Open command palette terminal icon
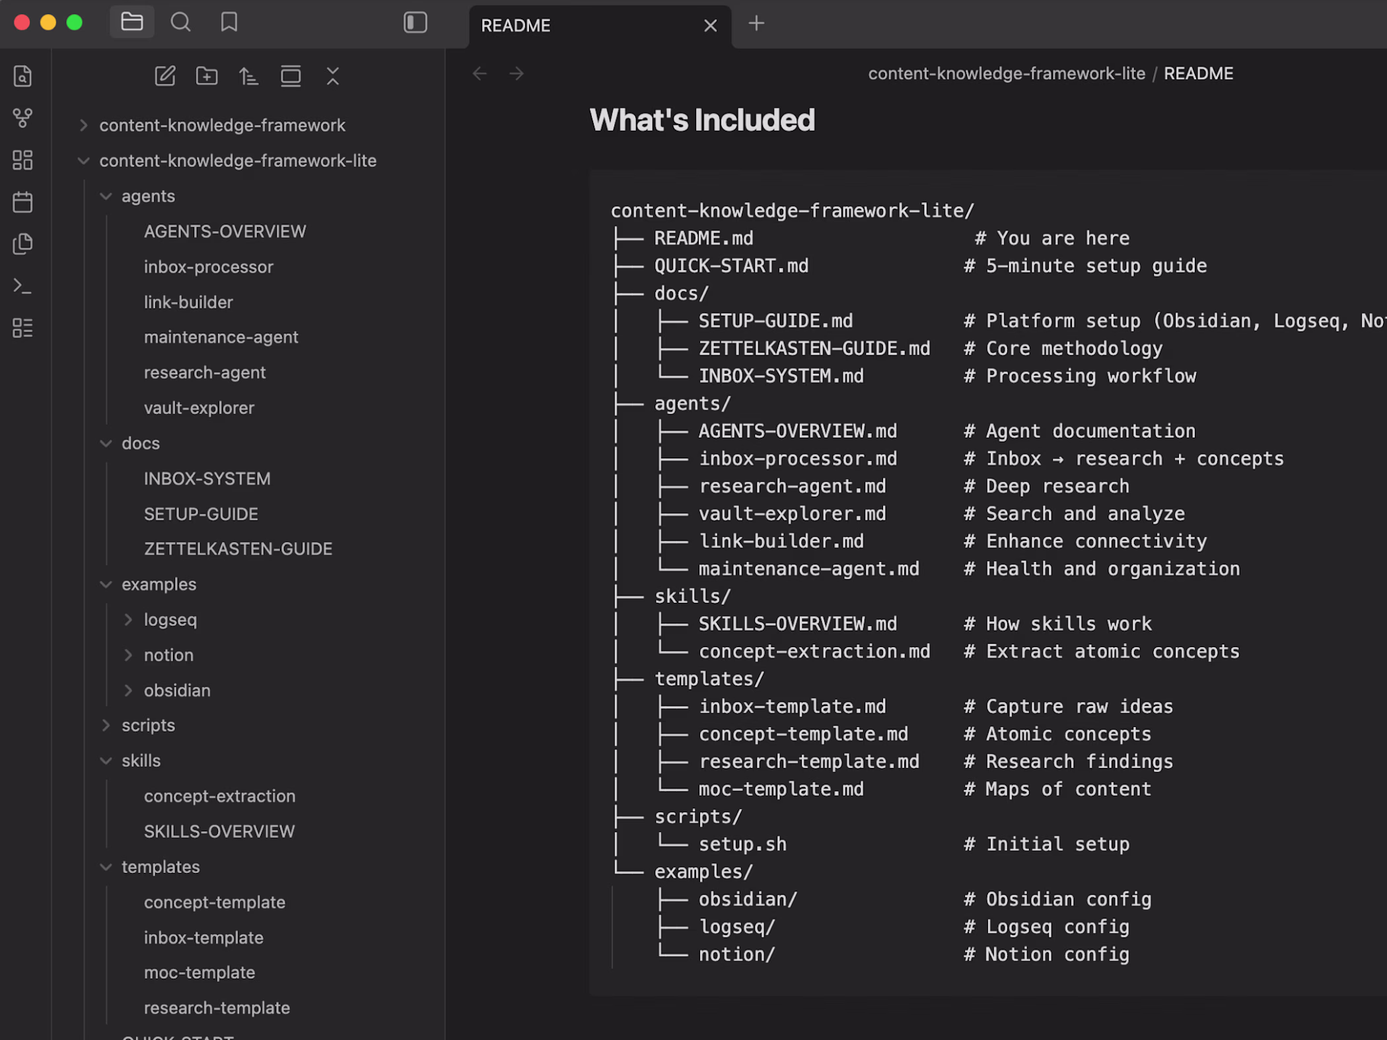1387x1040 pixels. pos(22,286)
